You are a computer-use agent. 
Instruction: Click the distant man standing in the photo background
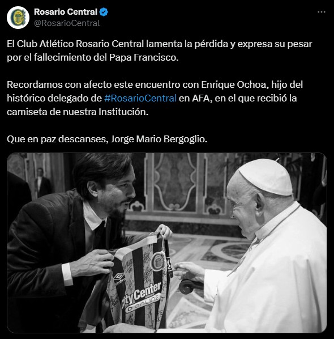coord(42,183)
